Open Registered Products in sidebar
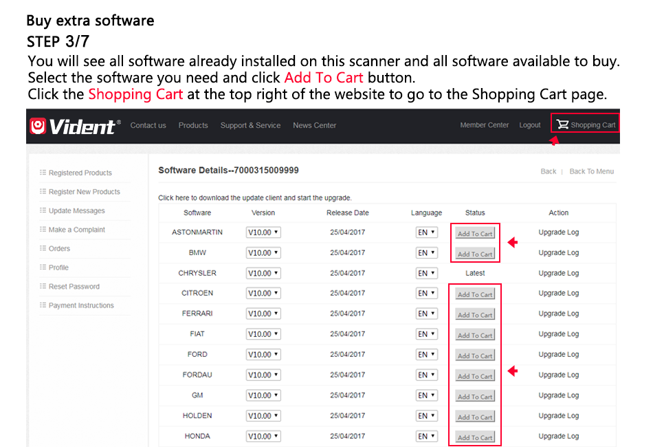653x447 pixels. pyautogui.click(x=80, y=173)
